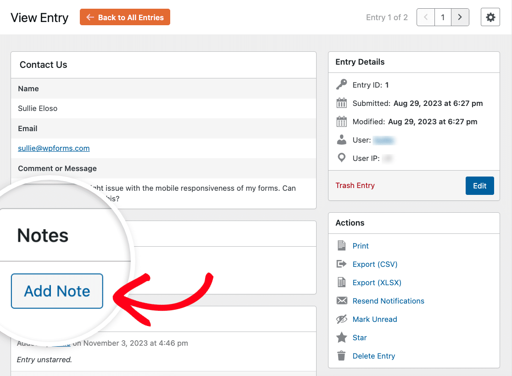This screenshot has width=512, height=376.
Task: Click the entry number field
Action: (x=443, y=17)
